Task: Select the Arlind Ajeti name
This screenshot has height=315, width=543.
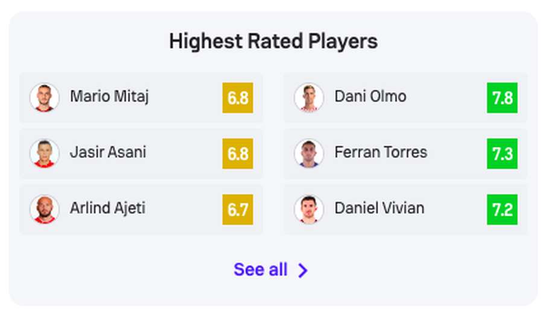Action: pyautogui.click(x=108, y=208)
